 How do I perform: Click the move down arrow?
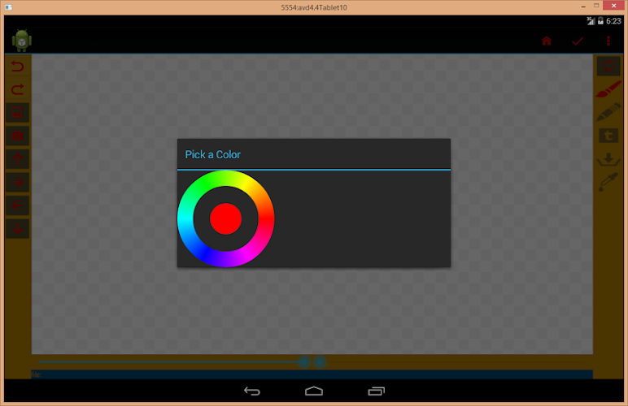click(17, 228)
